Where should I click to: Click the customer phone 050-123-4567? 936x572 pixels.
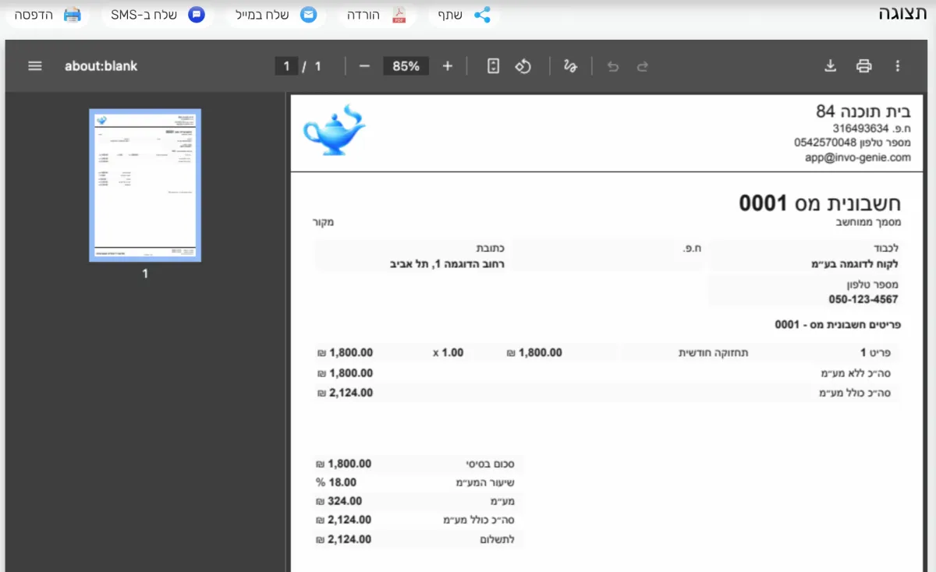tap(863, 299)
